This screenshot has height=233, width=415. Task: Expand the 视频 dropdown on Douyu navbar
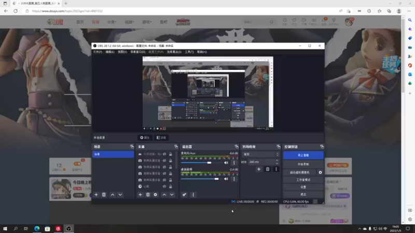point(129,22)
